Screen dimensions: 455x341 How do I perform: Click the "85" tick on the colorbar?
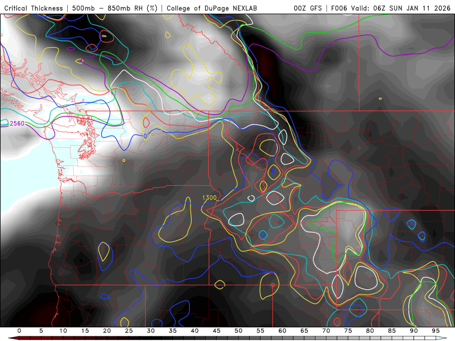click(x=392, y=331)
